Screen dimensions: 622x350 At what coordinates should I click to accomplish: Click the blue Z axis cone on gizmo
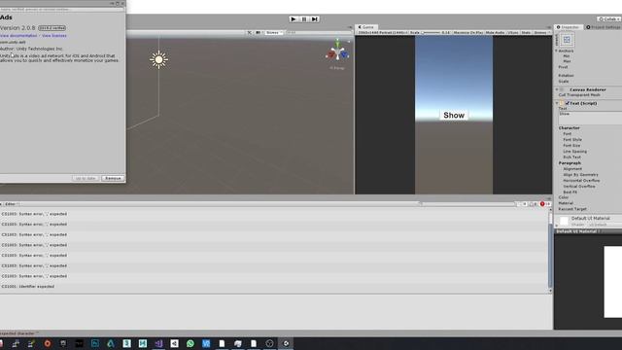click(x=345, y=54)
